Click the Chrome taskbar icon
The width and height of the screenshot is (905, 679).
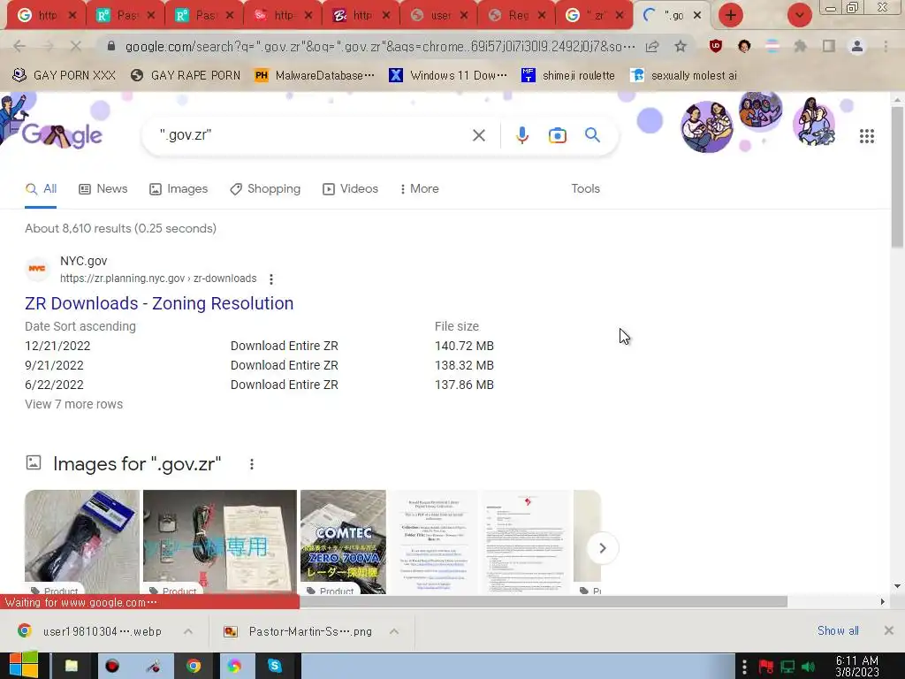(x=194, y=666)
